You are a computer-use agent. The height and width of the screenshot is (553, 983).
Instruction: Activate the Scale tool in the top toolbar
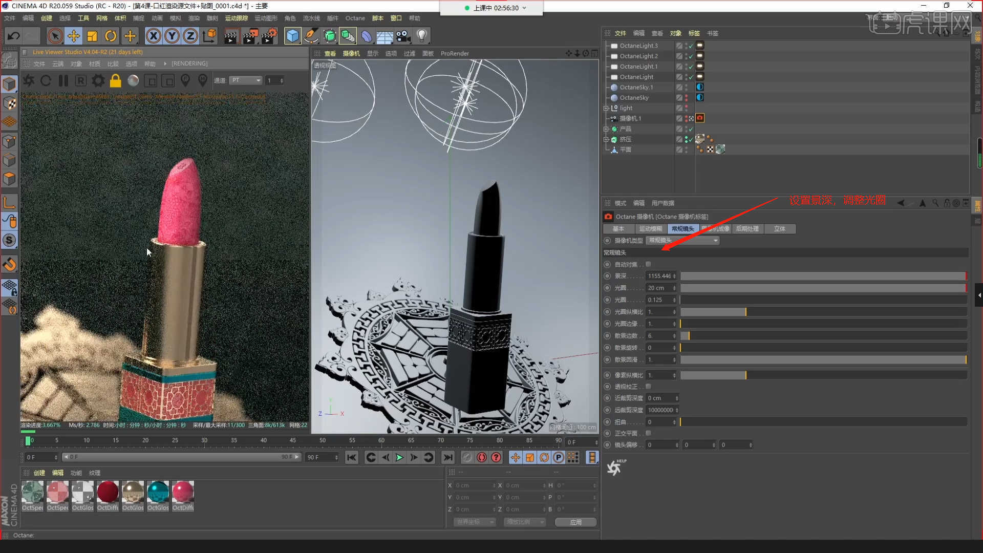(92, 36)
